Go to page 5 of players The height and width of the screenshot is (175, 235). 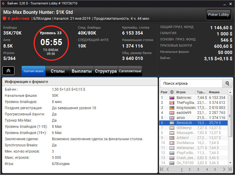[215, 169]
